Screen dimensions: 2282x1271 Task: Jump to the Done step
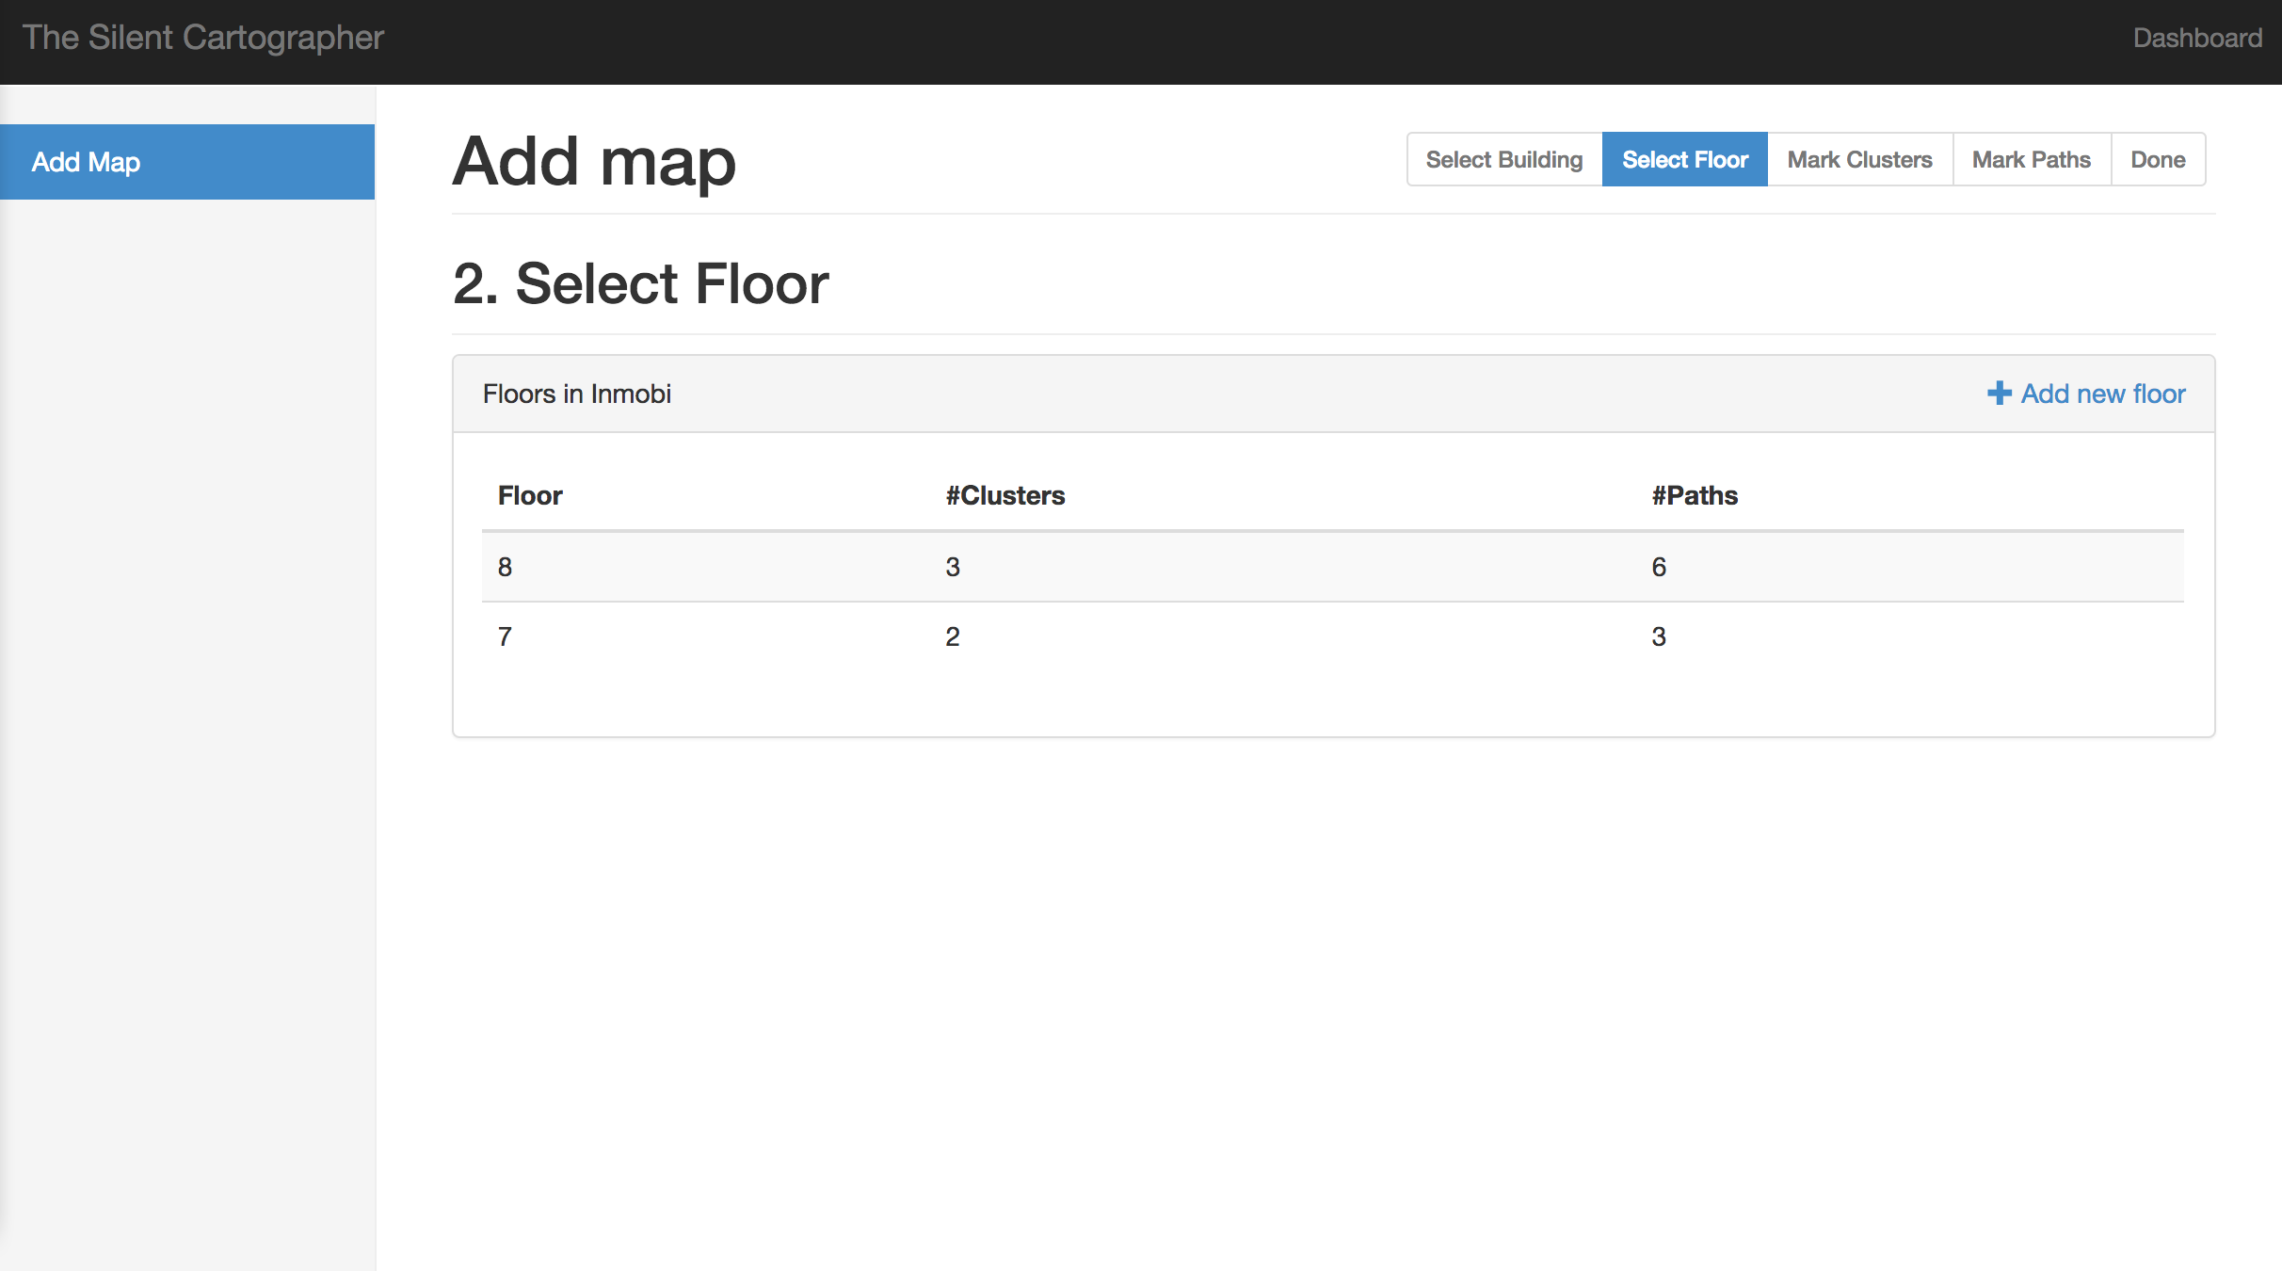pyautogui.click(x=2157, y=160)
